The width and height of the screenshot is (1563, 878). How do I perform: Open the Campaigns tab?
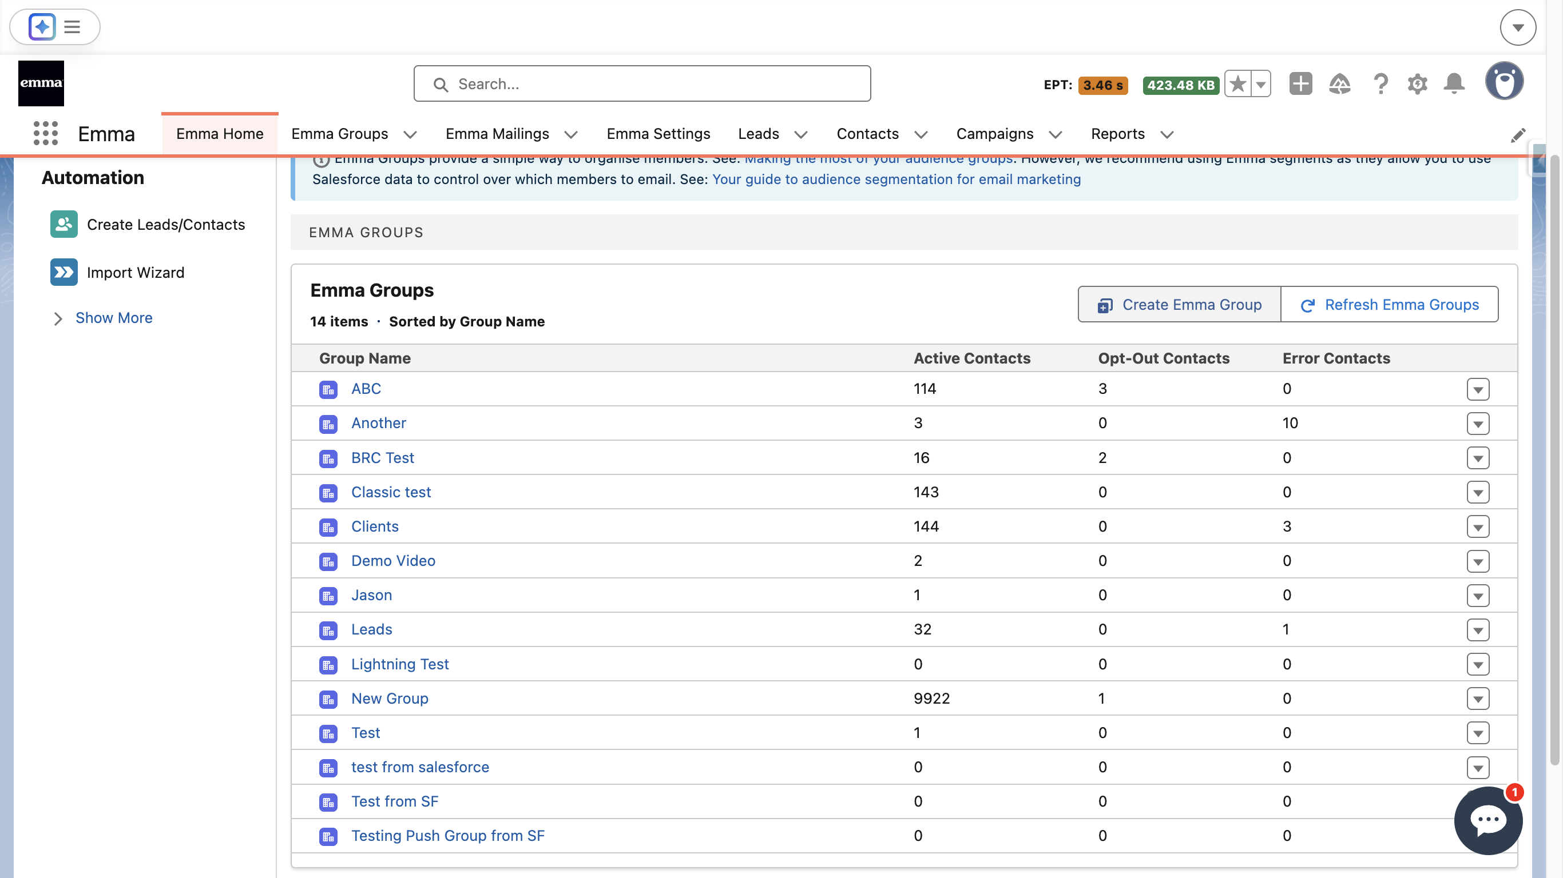click(994, 133)
